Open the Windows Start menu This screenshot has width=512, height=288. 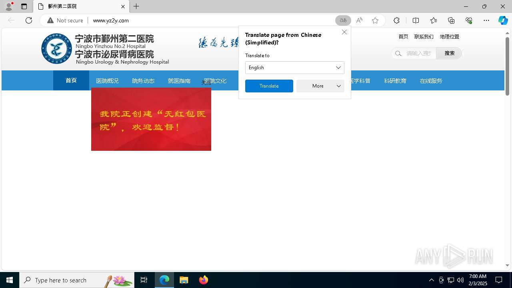click(10, 280)
